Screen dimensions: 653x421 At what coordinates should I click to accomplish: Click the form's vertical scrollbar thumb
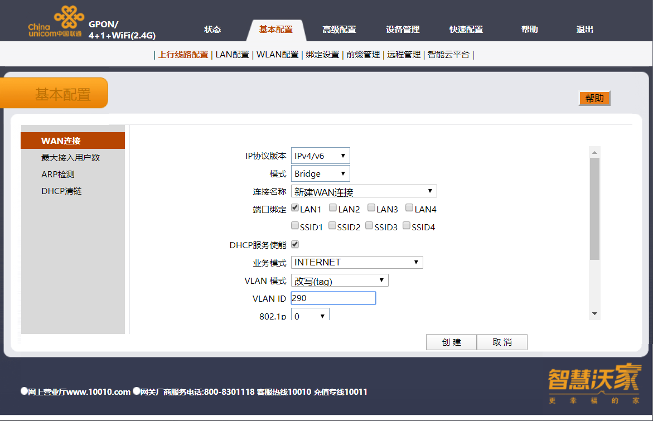594,209
